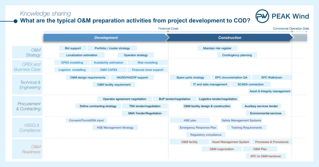Click SMA Tender/Negotiation box
The height and width of the screenshot is (167, 319).
[145, 113]
